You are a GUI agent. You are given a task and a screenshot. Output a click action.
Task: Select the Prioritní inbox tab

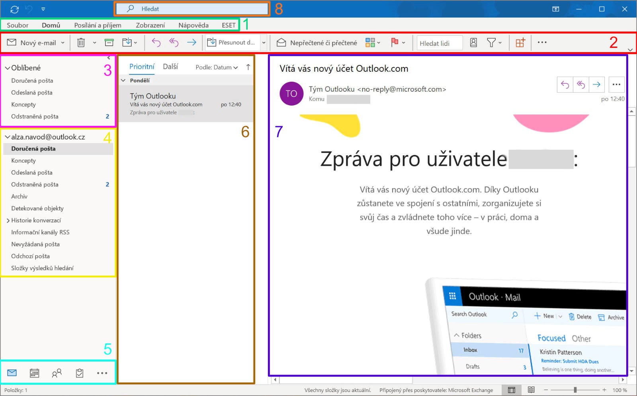142,67
